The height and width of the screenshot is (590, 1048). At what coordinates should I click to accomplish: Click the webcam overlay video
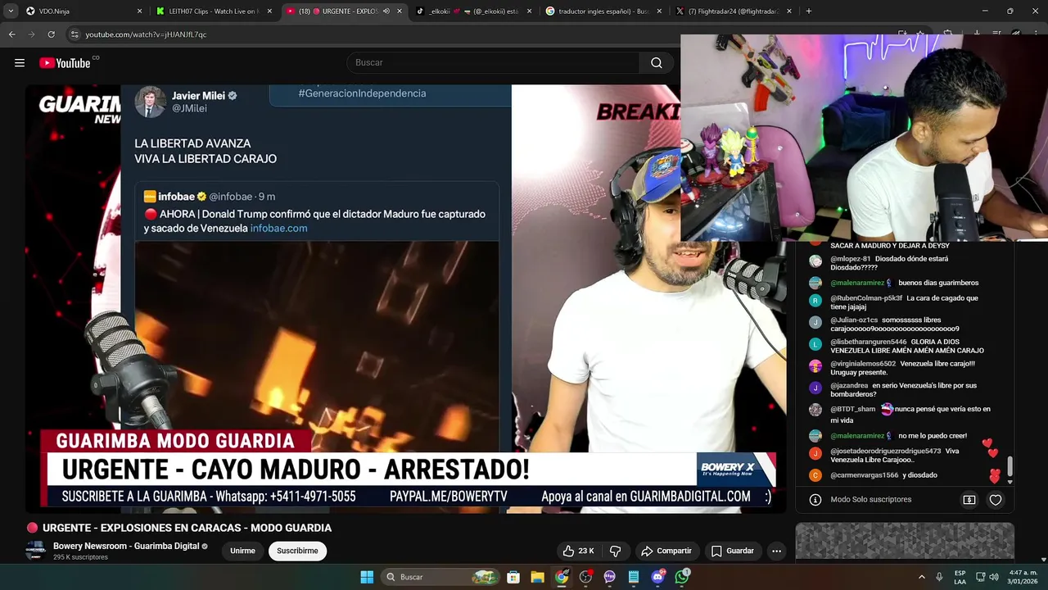(864, 138)
